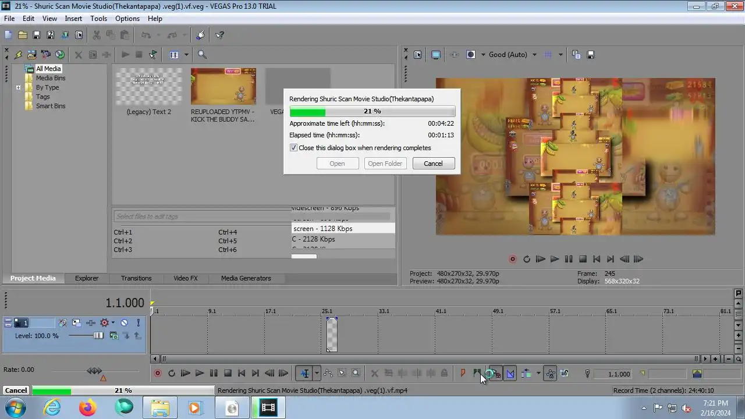Viewport: 745px width, 419px height.
Task: Select the event clip on the timeline
Action: point(331,334)
